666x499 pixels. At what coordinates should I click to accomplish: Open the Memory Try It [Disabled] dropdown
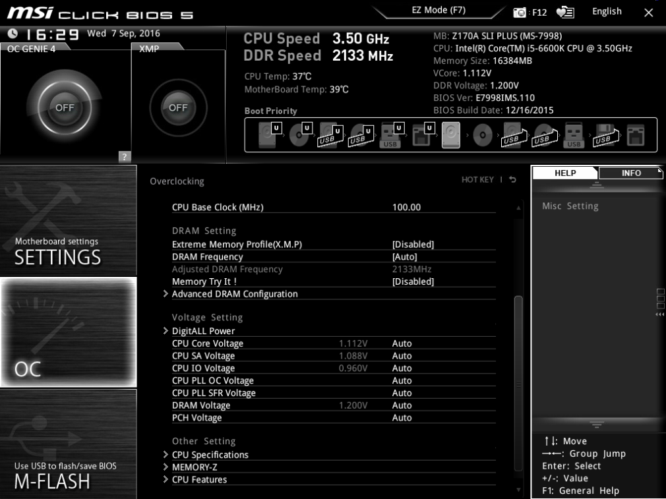coord(413,281)
